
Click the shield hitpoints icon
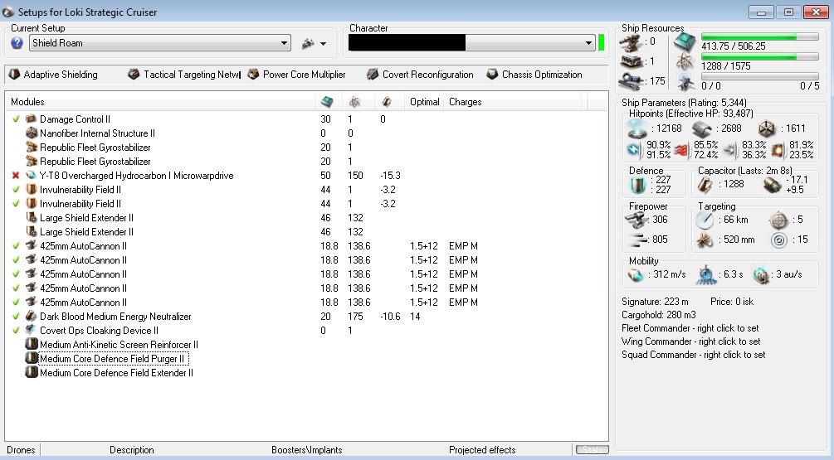637,128
